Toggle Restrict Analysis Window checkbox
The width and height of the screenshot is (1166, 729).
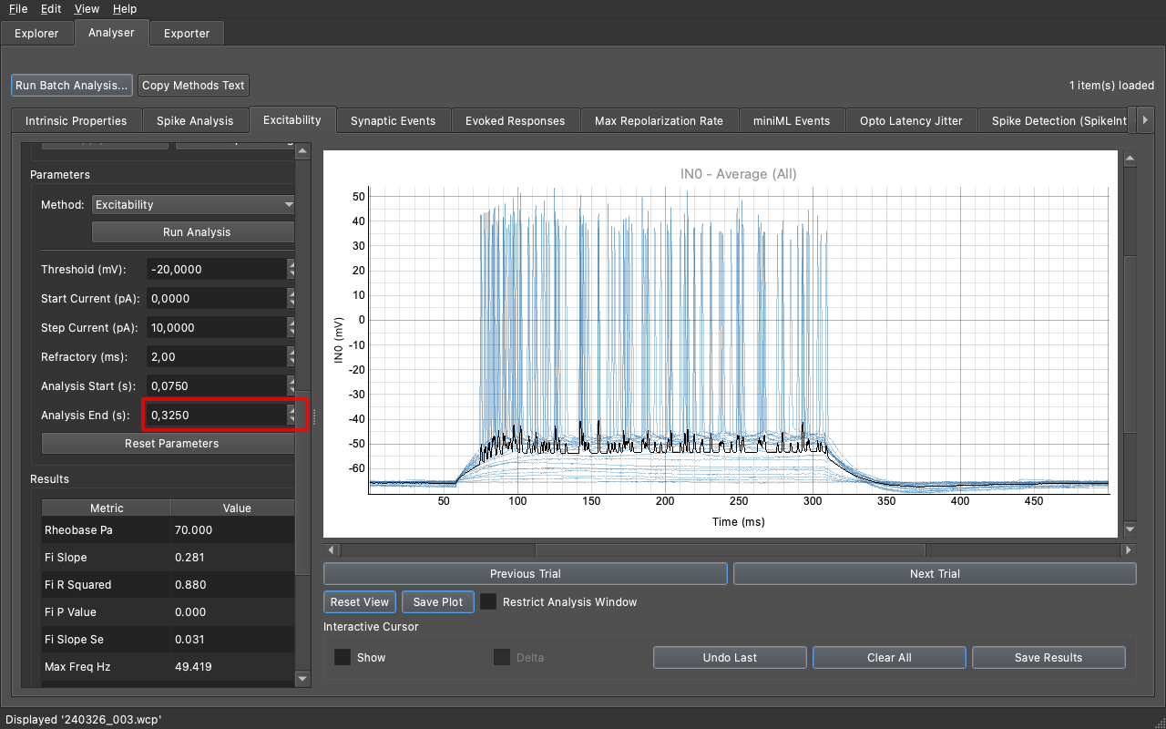(489, 602)
